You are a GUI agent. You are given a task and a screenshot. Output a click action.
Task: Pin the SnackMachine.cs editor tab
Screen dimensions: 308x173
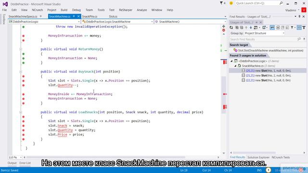(x=74, y=16)
